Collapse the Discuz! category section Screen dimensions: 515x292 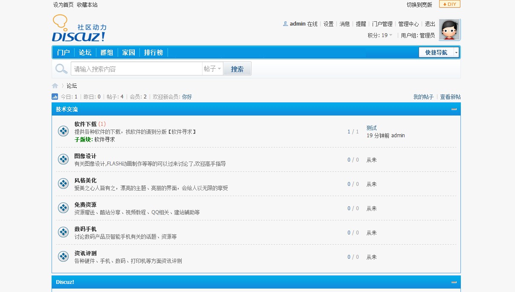pos(454,282)
